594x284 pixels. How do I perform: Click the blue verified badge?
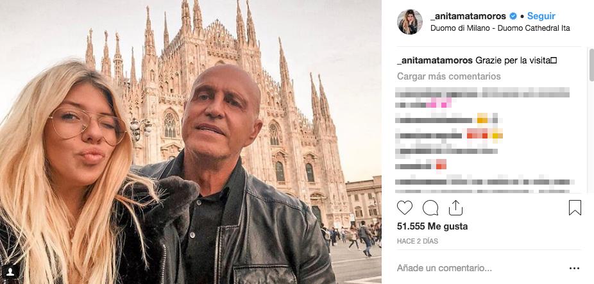513,16
